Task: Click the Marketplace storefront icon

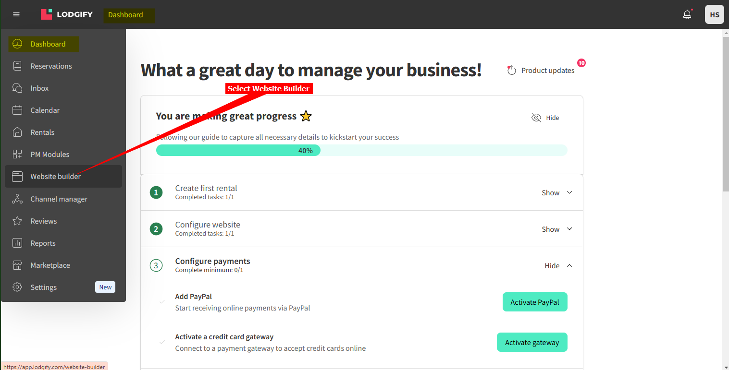Action: click(17, 265)
